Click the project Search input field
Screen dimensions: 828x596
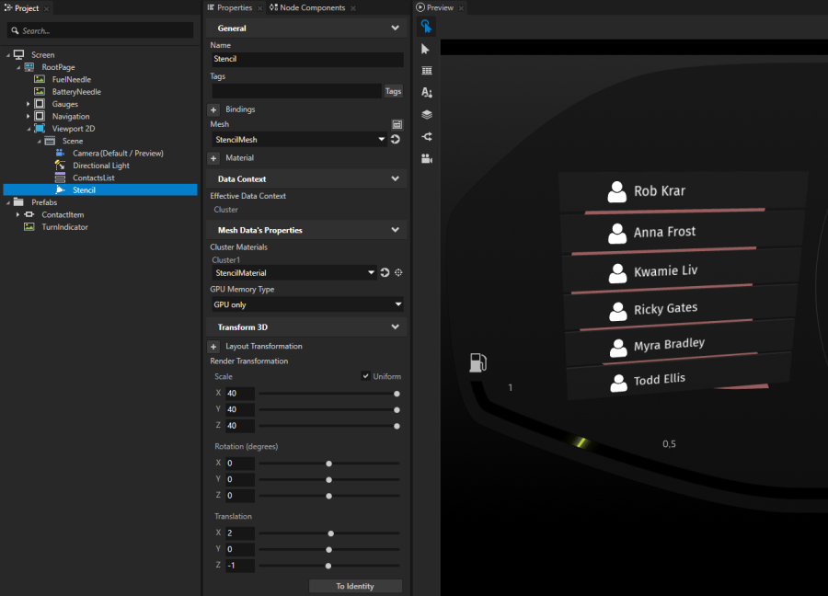[x=101, y=30]
